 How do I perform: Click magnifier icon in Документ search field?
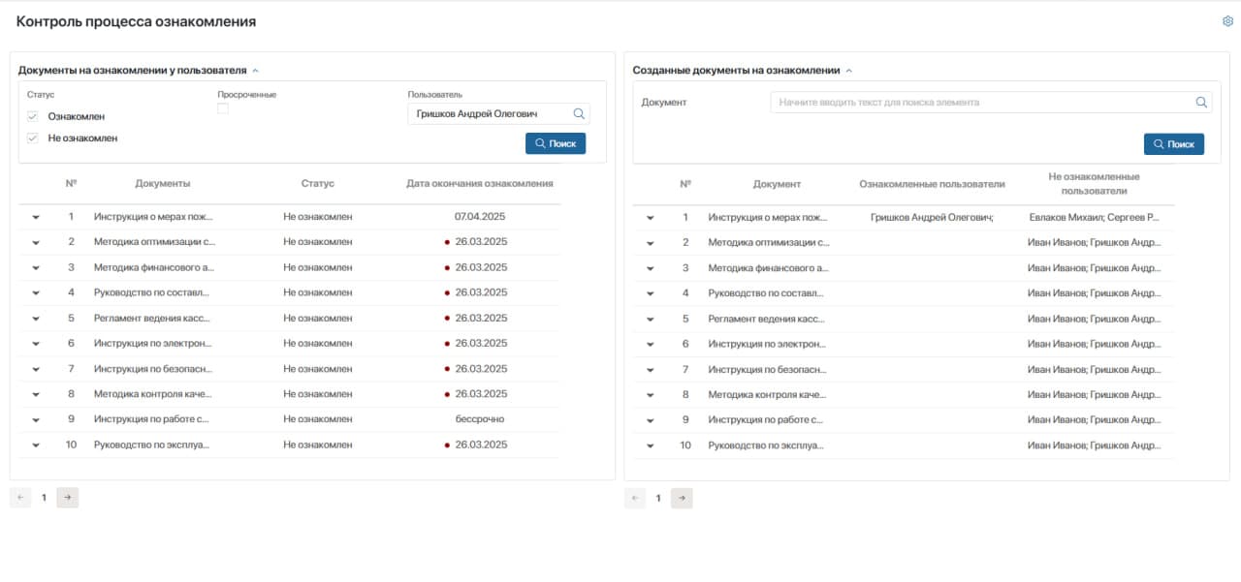(x=1201, y=103)
